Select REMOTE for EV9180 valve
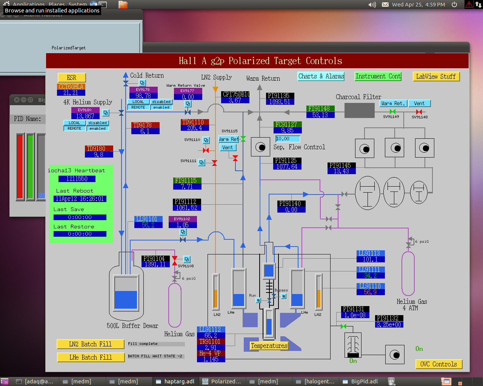This screenshot has width=483, height=386. coord(74,129)
